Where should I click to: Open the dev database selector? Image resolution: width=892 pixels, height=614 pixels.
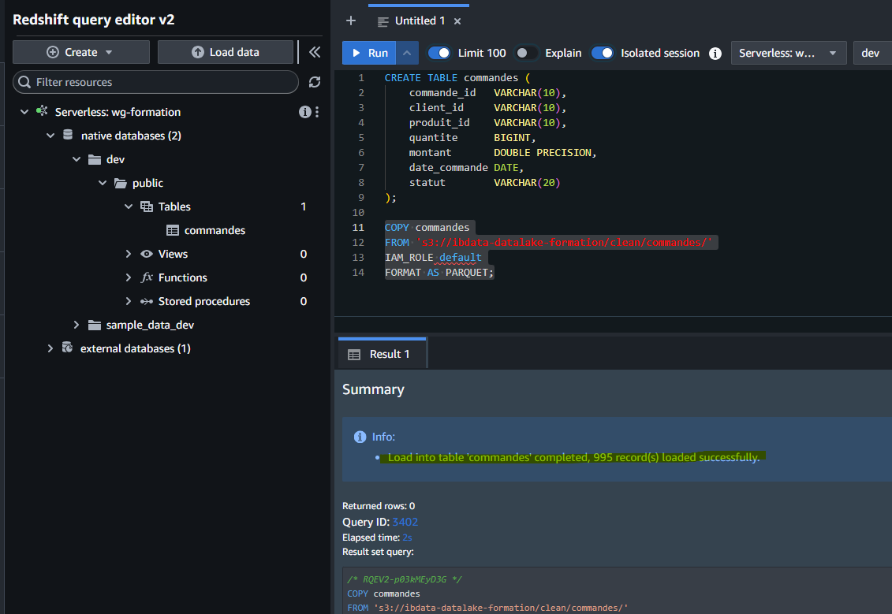pos(872,53)
